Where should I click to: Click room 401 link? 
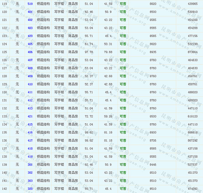pos(30,12)
